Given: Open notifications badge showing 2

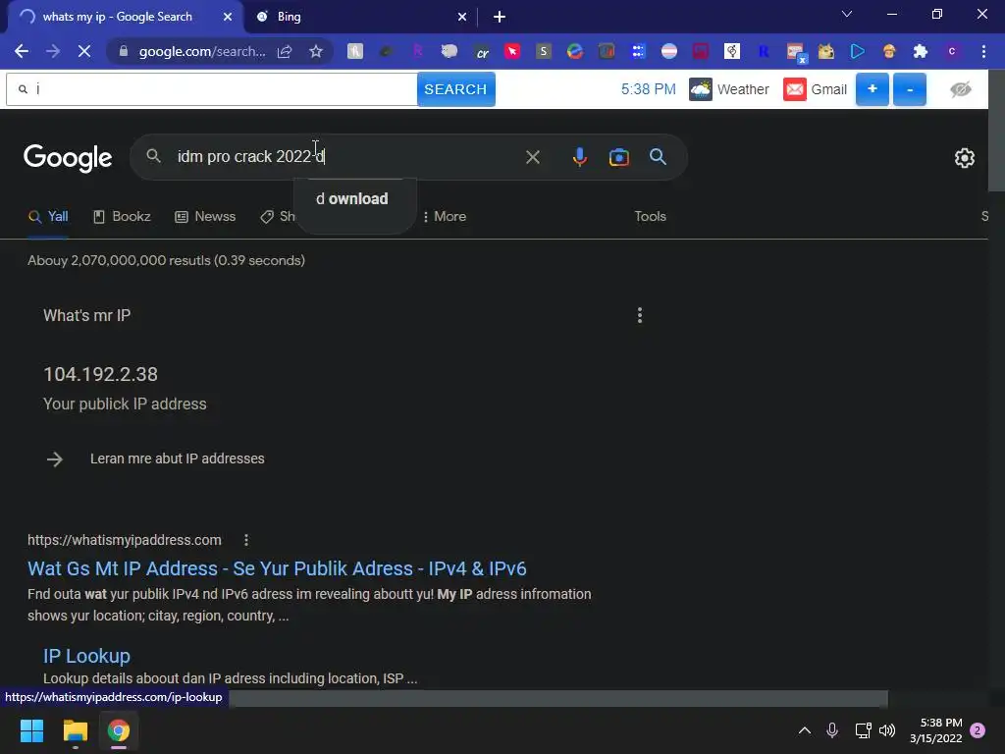Looking at the screenshot, I should pos(978,730).
